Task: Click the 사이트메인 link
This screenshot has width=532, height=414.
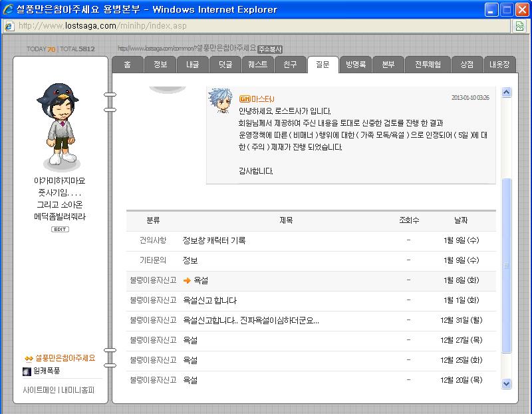Action: click(x=39, y=390)
